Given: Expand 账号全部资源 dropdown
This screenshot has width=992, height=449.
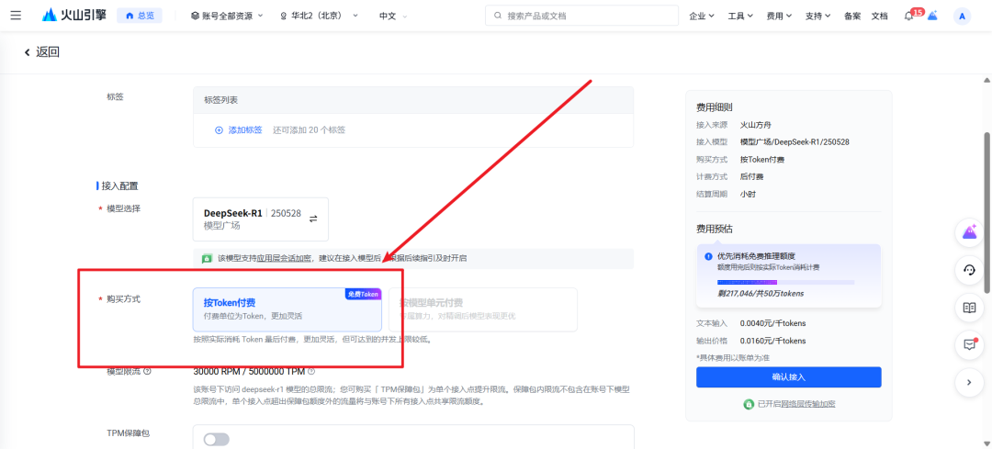Looking at the screenshot, I should click(x=227, y=16).
